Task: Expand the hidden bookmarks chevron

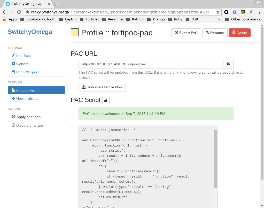Action: tap(218, 19)
